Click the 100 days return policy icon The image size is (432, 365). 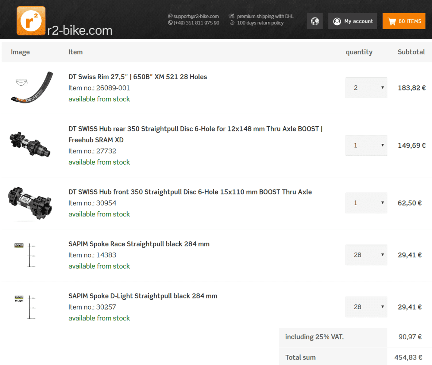232,23
